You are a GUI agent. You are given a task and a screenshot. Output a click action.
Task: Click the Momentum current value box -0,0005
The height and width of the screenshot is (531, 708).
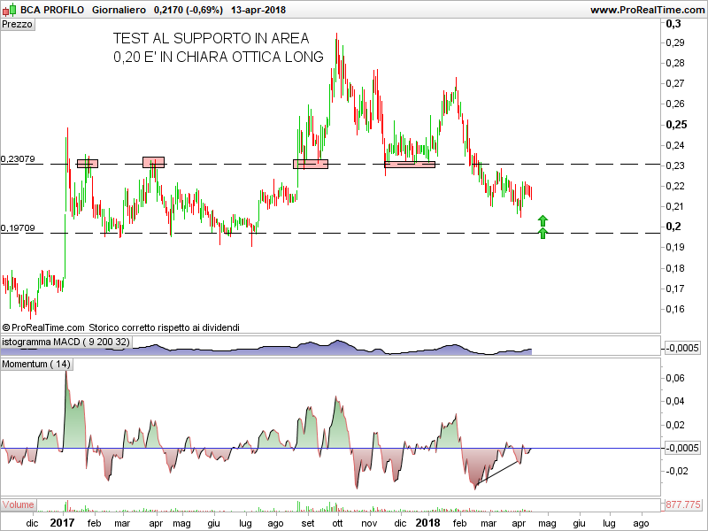684,448
